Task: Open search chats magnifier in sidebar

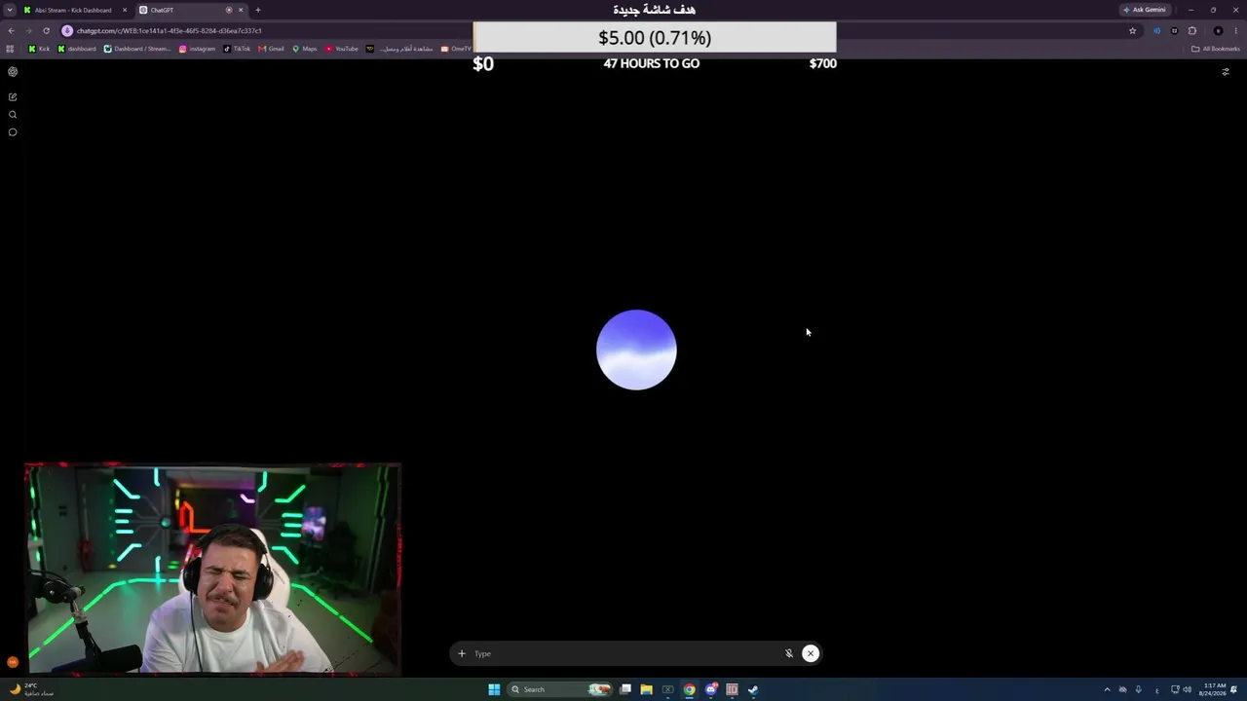Action: (13, 115)
